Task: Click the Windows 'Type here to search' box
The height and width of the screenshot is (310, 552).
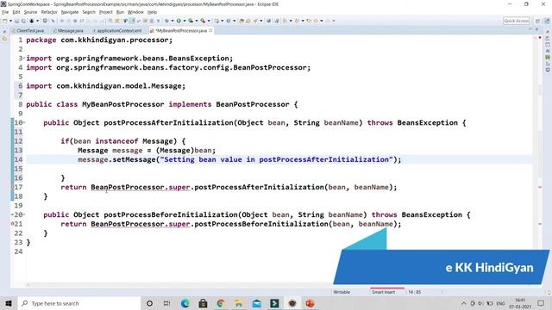Action: pyautogui.click(x=79, y=303)
